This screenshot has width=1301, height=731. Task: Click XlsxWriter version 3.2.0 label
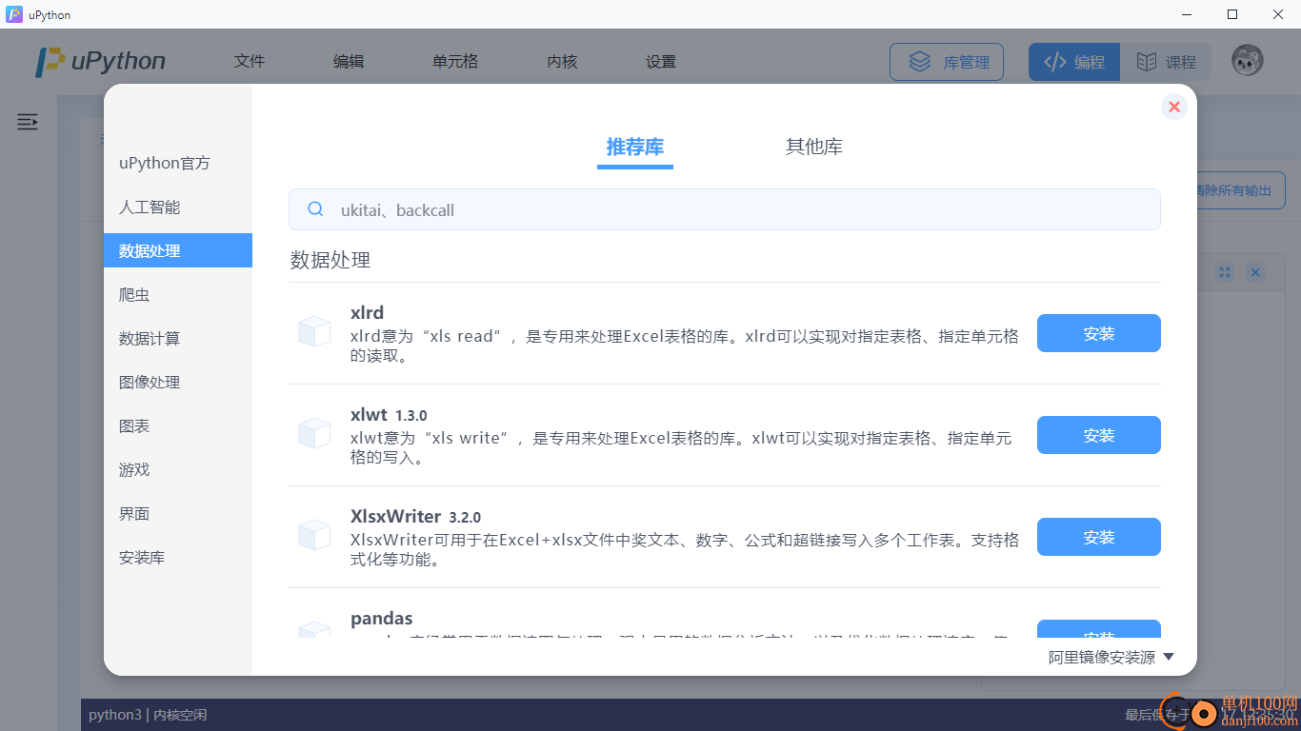click(465, 518)
